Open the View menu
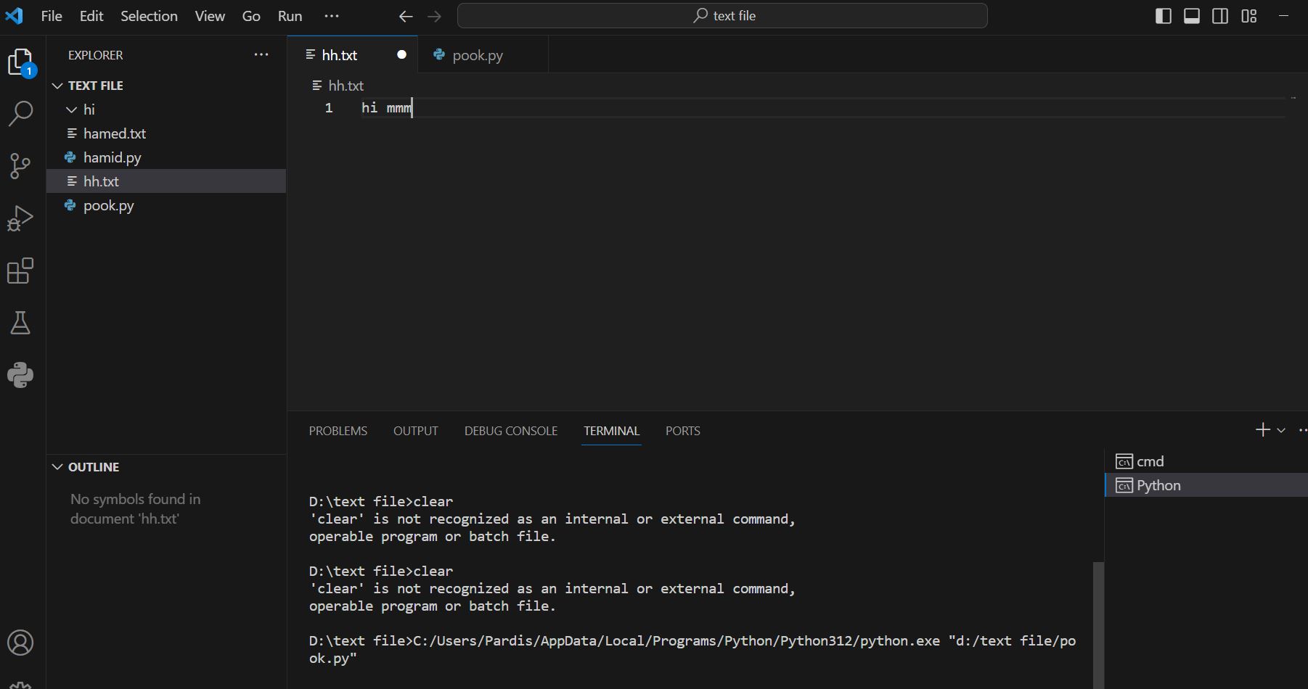1308x689 pixels. (210, 16)
